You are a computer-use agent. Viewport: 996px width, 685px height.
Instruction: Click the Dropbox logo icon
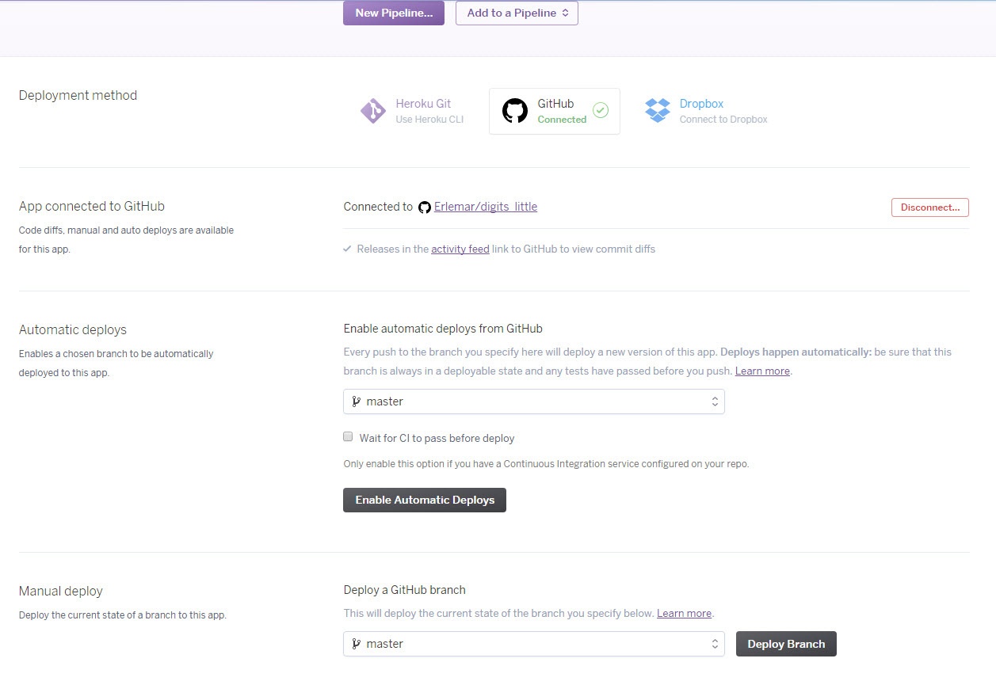tap(658, 111)
